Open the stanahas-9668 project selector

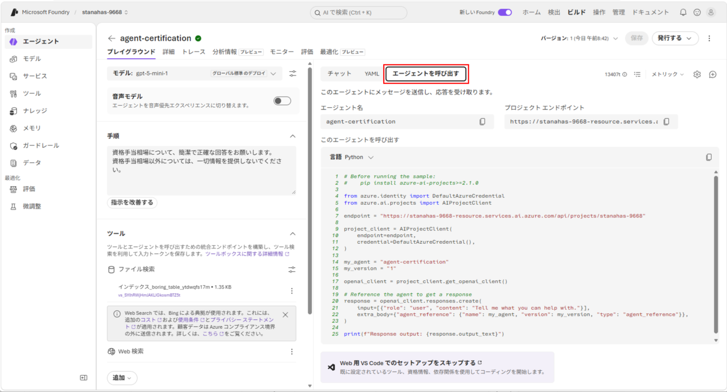coord(105,12)
